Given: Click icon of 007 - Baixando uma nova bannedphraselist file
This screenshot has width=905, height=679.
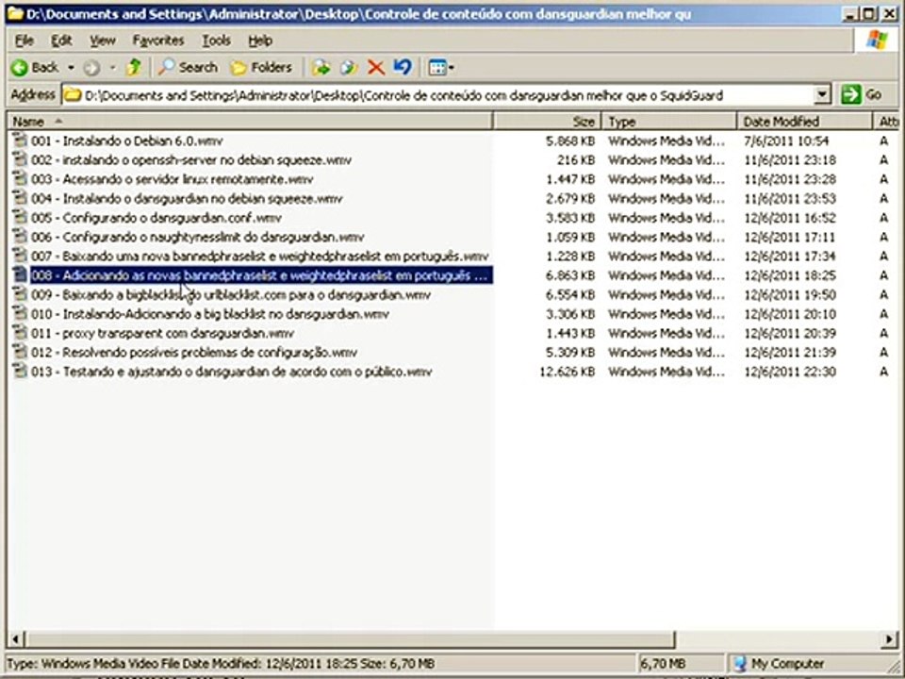Looking at the screenshot, I should click(x=20, y=256).
